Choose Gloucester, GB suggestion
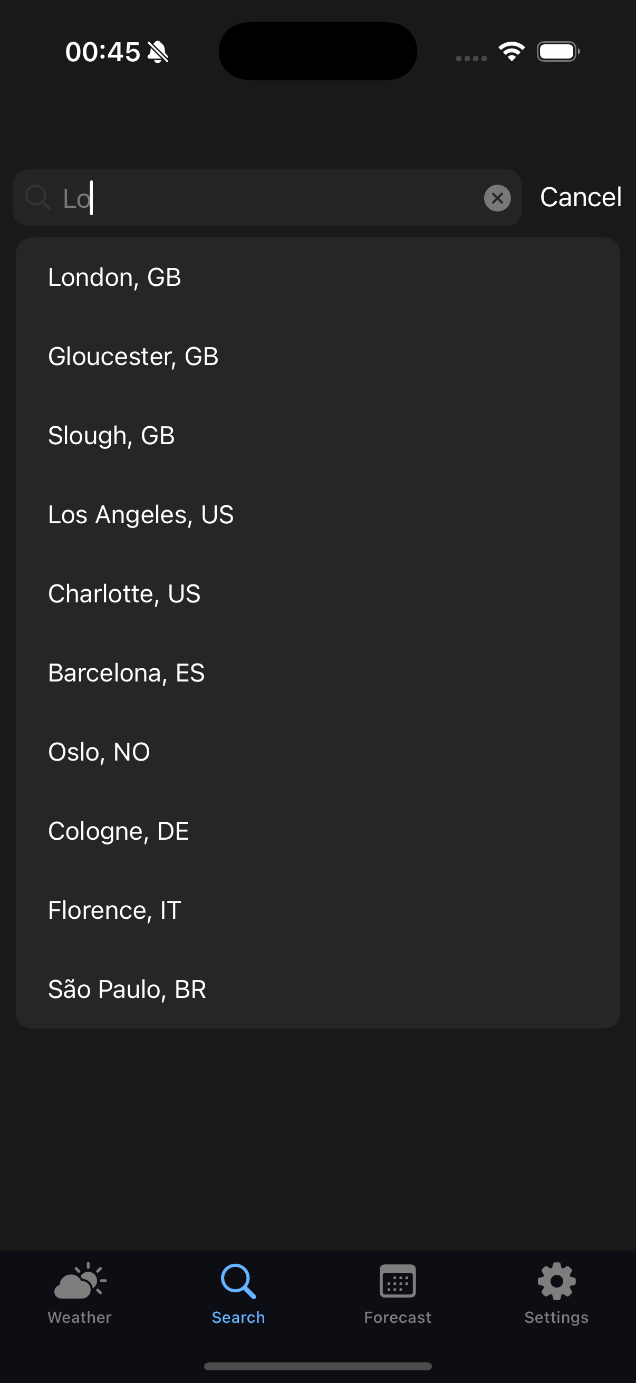 (133, 357)
